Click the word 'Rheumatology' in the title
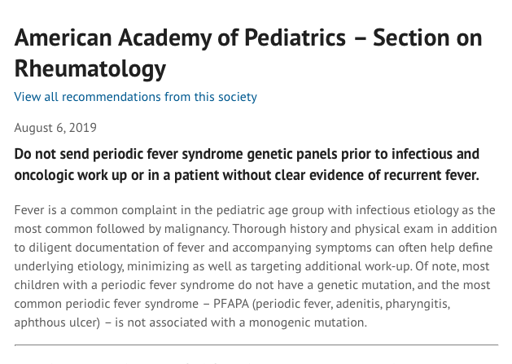 [90, 68]
